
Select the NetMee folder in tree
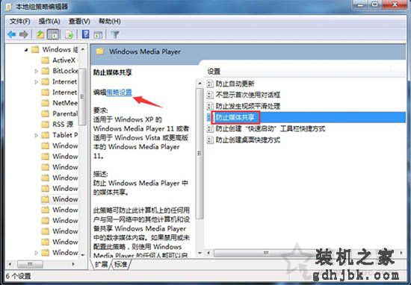point(65,103)
